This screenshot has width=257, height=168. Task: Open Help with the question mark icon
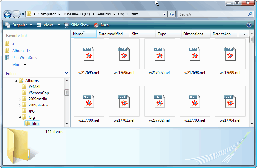click(x=249, y=25)
